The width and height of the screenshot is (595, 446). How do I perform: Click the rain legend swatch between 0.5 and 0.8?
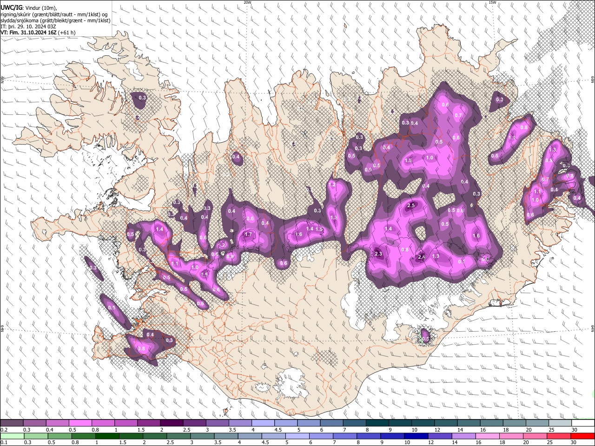tap(60, 436)
